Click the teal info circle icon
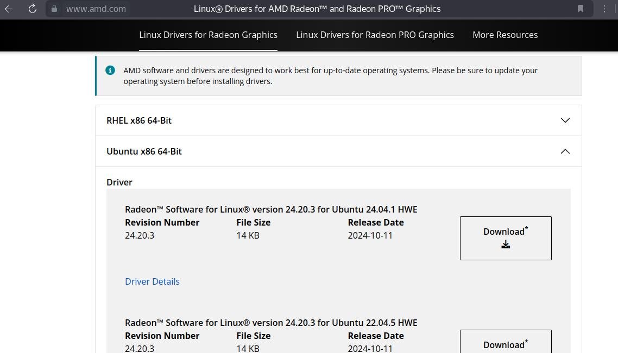The width and height of the screenshot is (618, 353). [110, 70]
